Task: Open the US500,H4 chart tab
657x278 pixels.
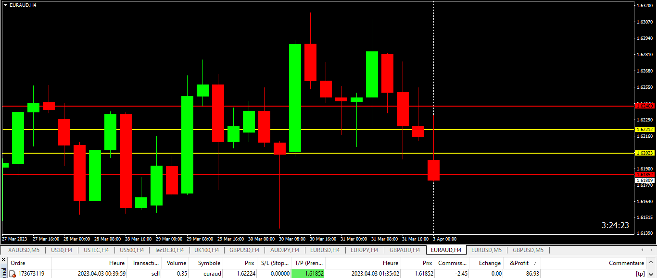Action: tap(132, 250)
